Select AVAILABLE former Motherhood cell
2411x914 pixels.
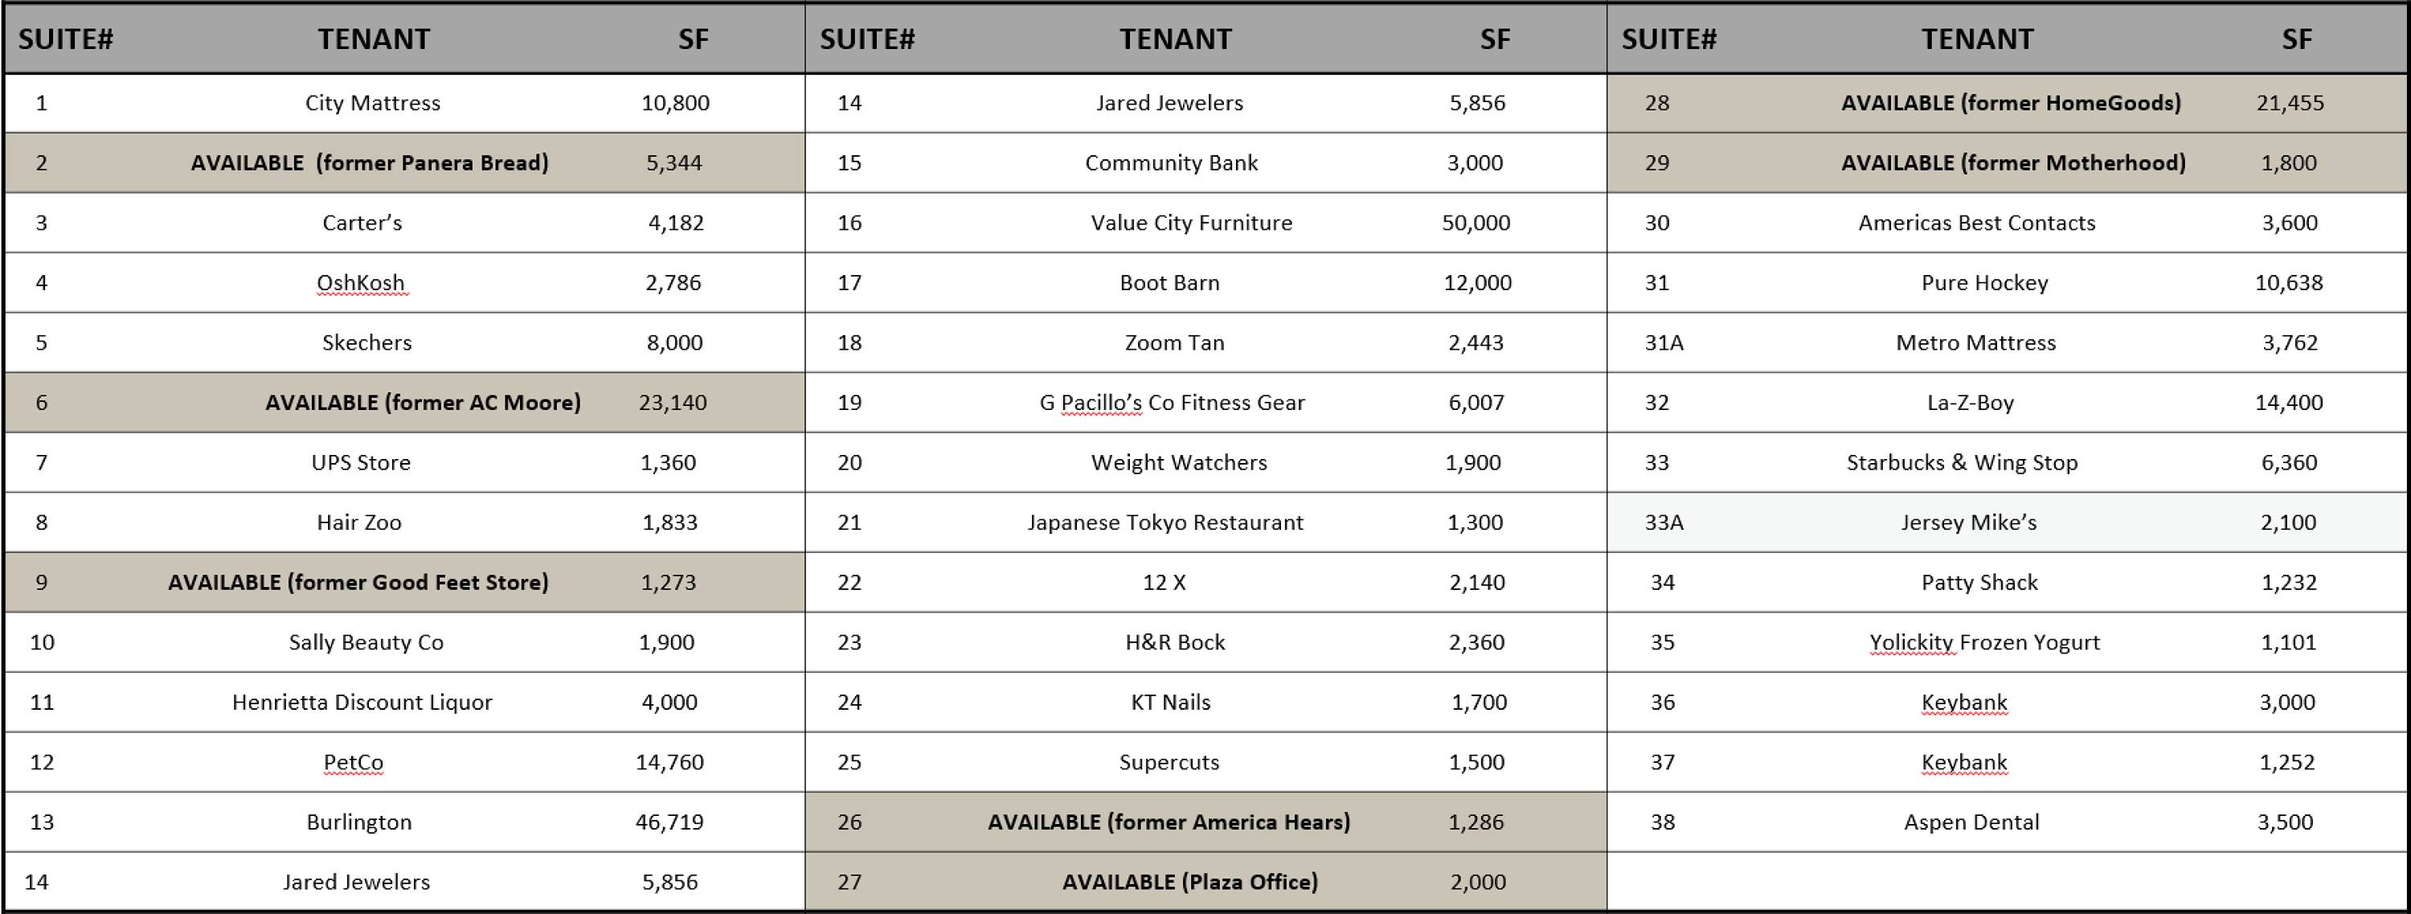point(2013,163)
